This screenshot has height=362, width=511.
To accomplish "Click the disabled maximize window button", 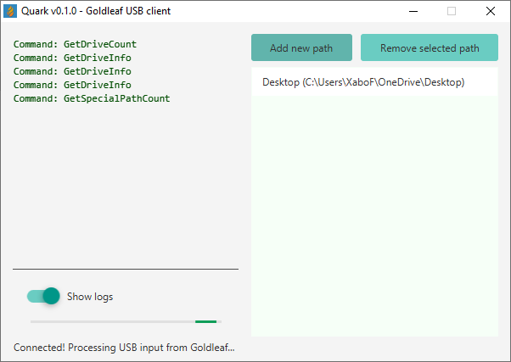I will point(452,11).
